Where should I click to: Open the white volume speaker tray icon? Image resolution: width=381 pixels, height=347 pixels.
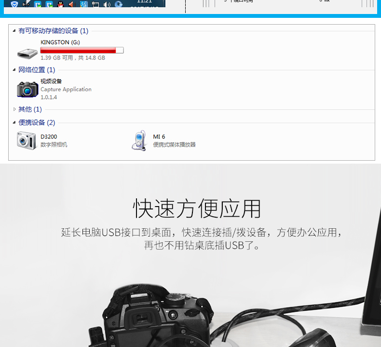[x=107, y=4]
